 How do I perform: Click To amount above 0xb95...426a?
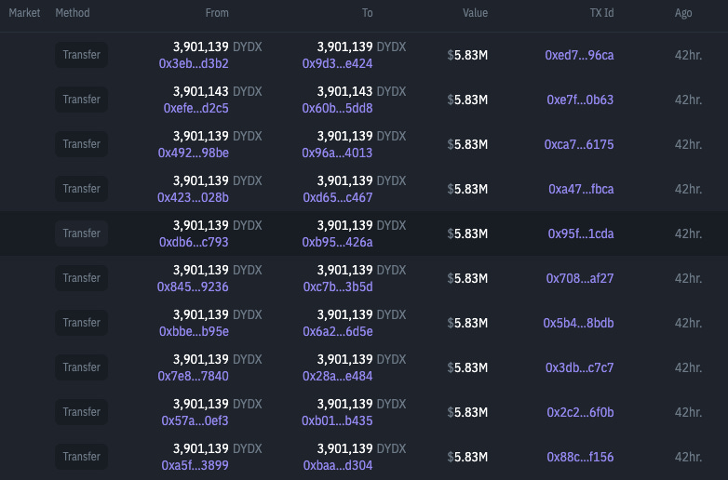pyautogui.click(x=361, y=225)
